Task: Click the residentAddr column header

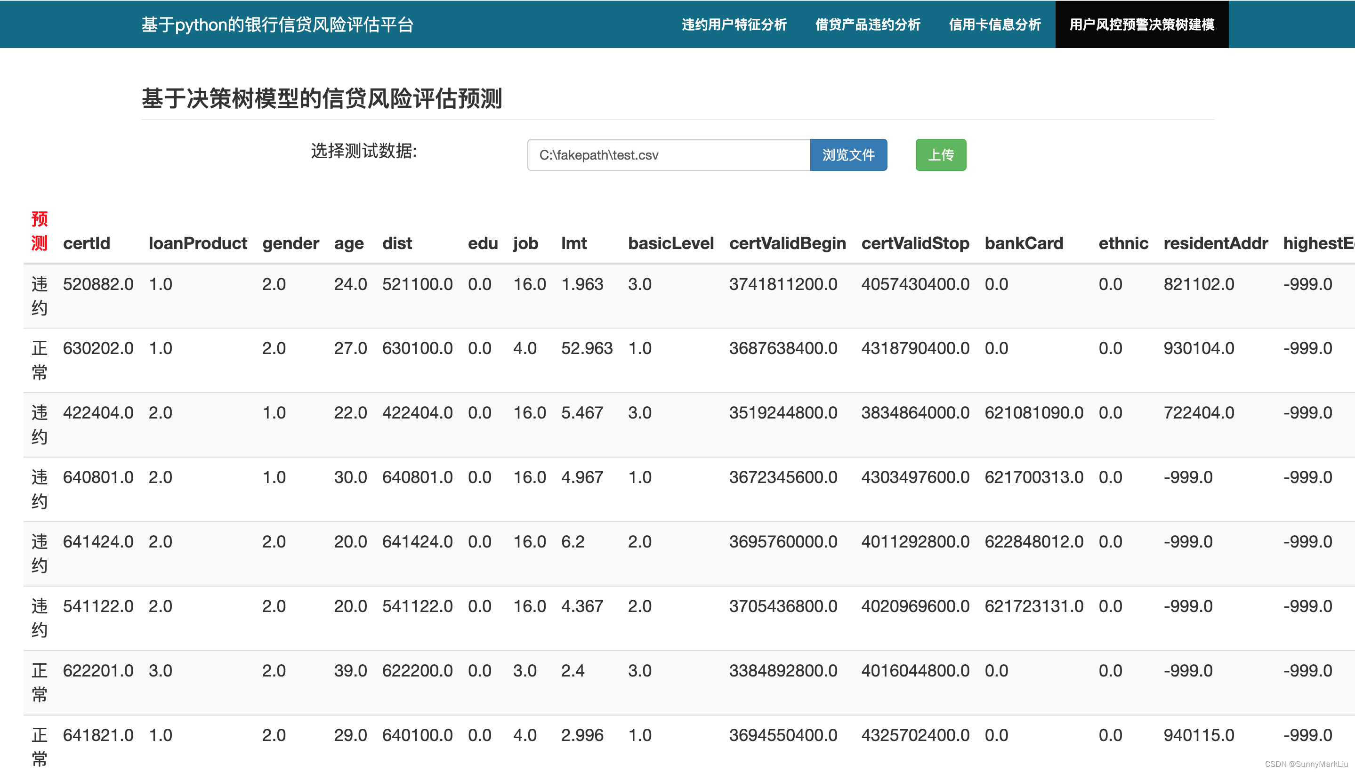Action: point(1215,243)
